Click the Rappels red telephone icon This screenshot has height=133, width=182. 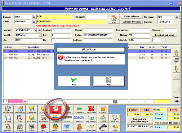pos(44,128)
